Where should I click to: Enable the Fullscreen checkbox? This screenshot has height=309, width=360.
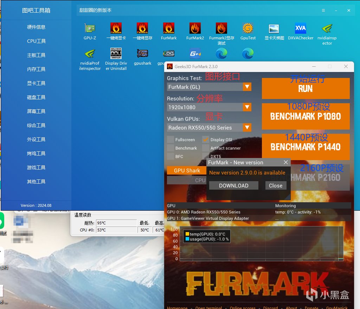[x=171, y=139]
